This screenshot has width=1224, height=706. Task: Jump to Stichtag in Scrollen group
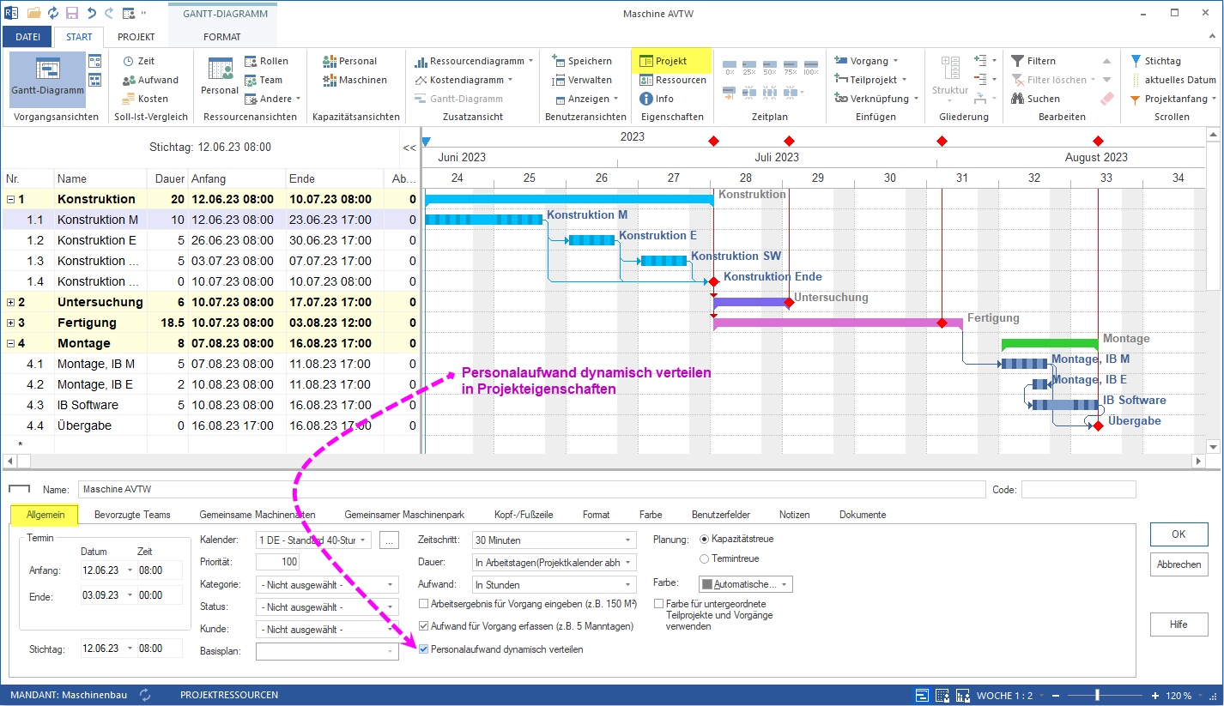pyautogui.click(x=1136, y=61)
